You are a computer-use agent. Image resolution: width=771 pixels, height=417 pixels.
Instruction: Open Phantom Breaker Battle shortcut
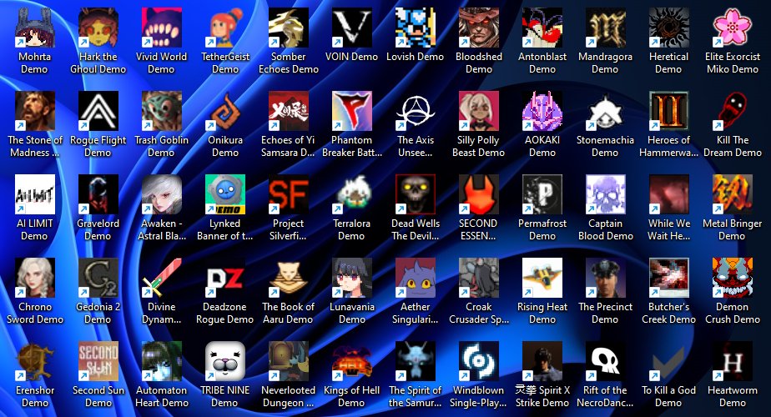351,111
